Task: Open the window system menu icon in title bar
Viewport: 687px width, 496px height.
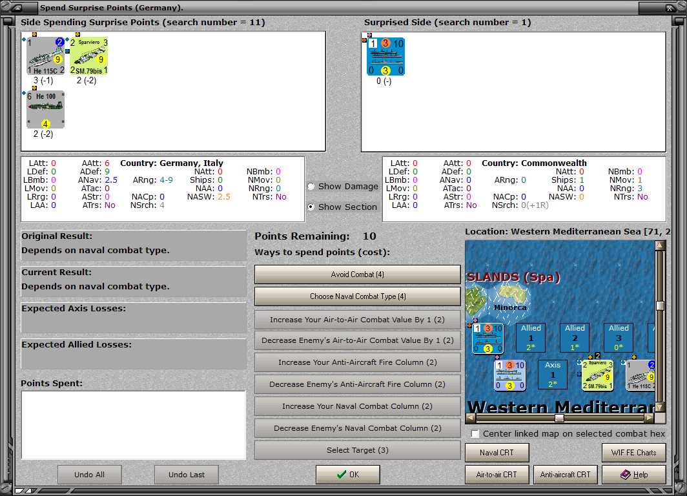Action: click(17, 8)
